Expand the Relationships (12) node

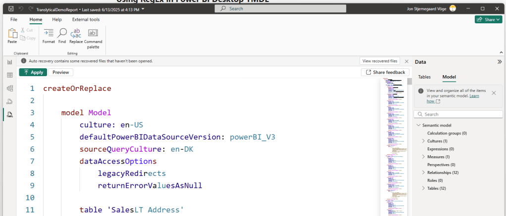tap(423, 173)
